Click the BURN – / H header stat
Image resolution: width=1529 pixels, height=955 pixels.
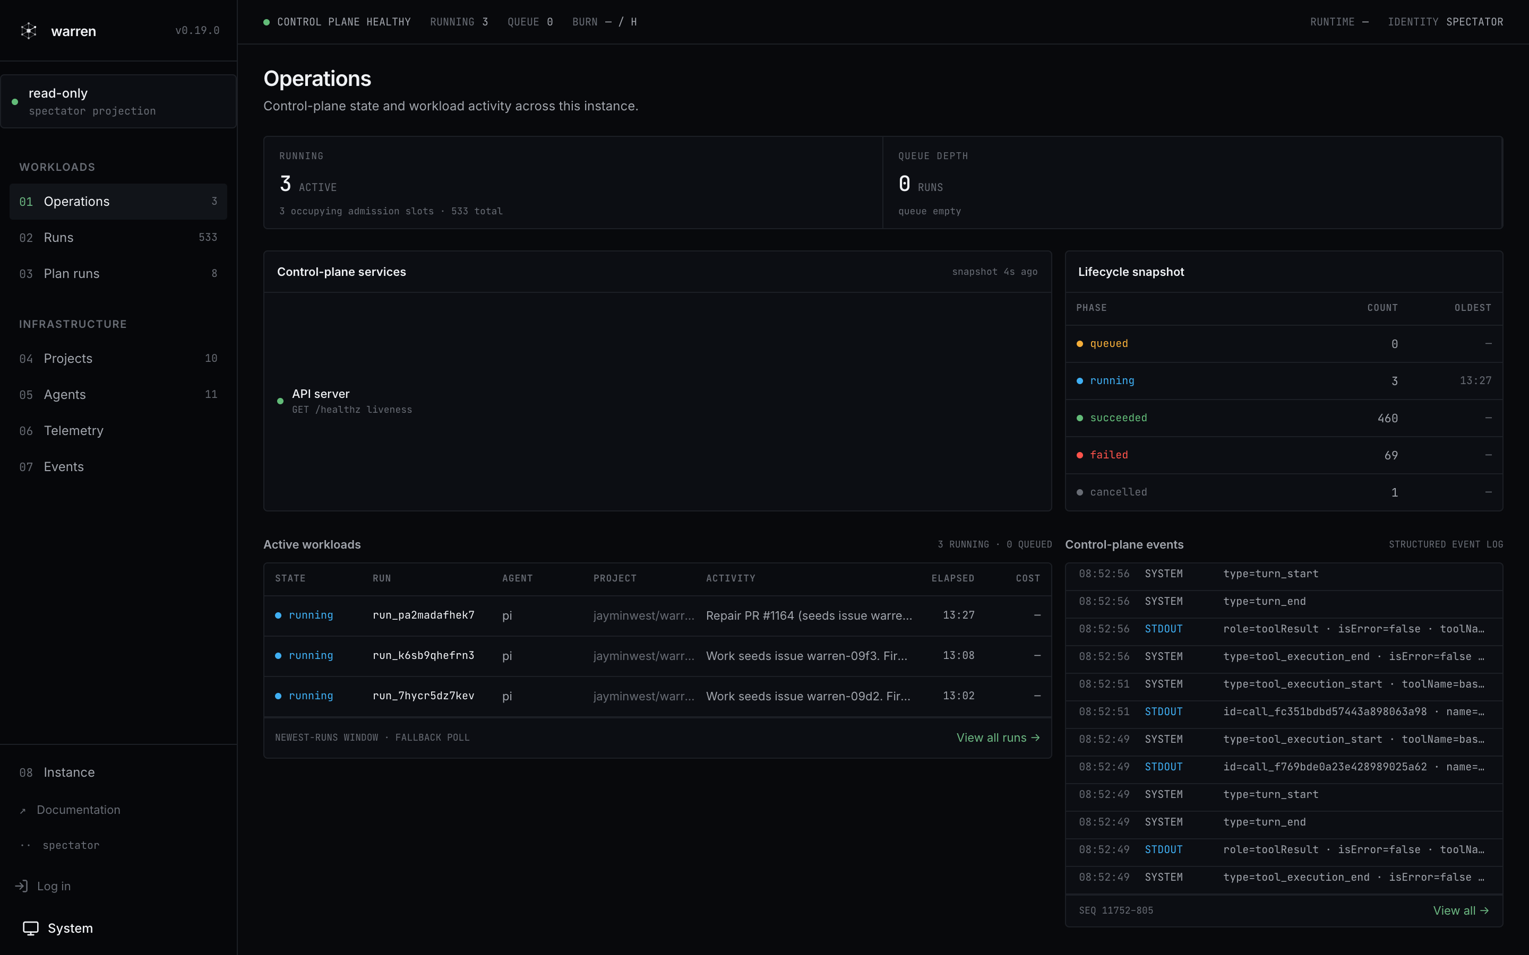click(x=604, y=22)
